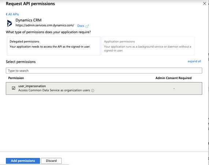
Task: Click the Permission column header
Action: (x=16, y=78)
